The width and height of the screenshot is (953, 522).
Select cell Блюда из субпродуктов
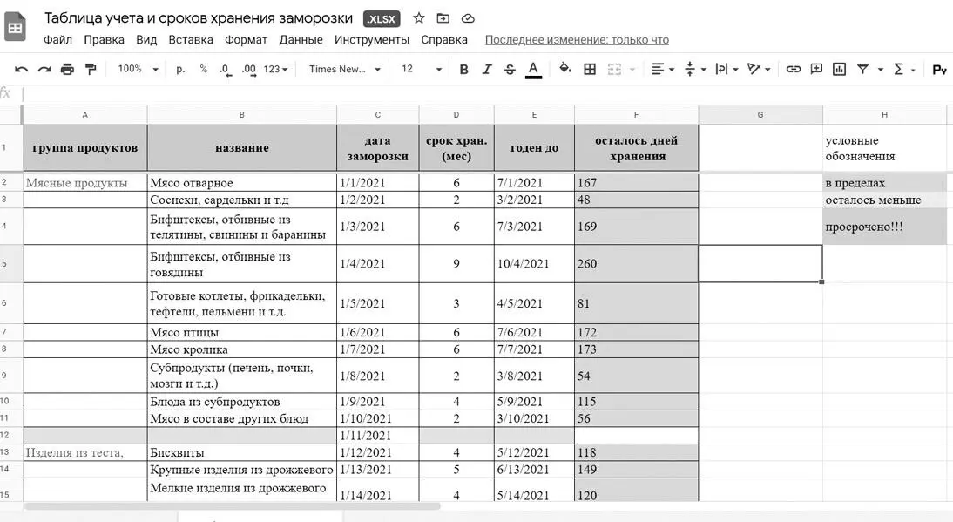pos(242,402)
